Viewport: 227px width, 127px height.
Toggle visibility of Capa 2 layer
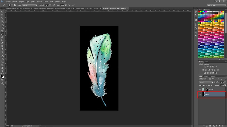click(x=200, y=94)
